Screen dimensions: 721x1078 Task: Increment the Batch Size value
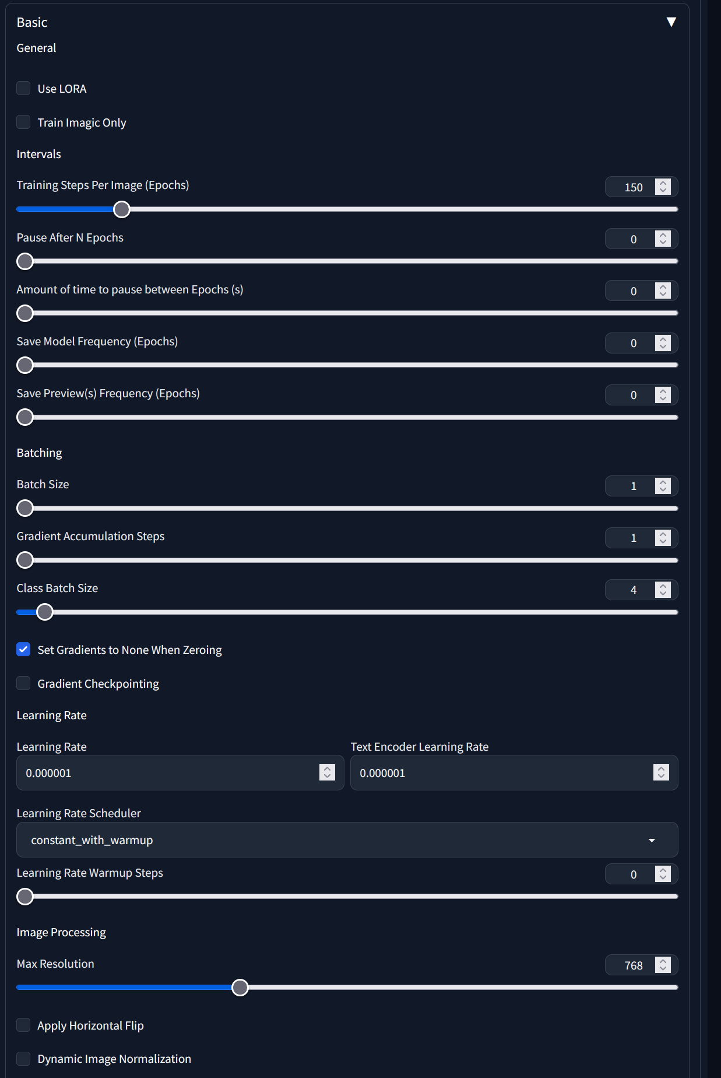(x=663, y=482)
